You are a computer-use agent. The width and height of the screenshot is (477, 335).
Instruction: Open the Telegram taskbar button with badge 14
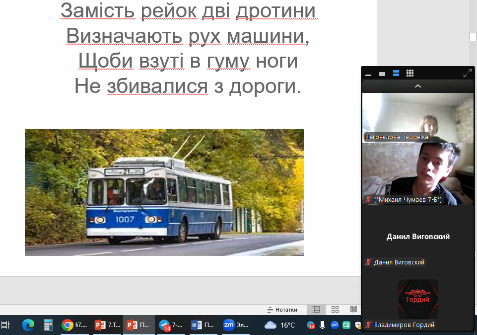[x=171, y=325]
